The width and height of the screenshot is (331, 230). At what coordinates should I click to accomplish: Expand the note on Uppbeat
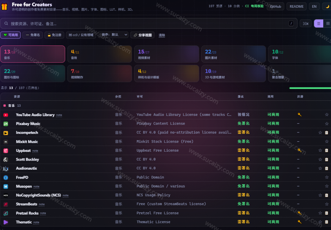(35, 151)
